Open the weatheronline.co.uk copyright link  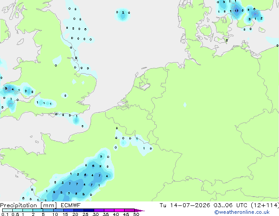tap(242, 212)
